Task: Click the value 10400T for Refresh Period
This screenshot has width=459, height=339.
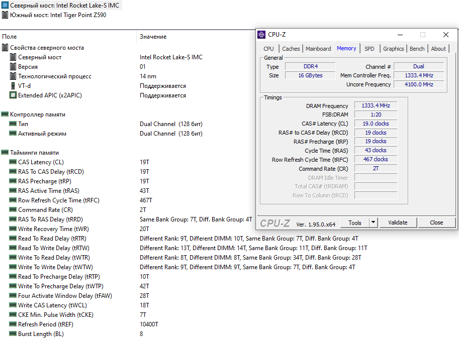Action: coord(149,324)
